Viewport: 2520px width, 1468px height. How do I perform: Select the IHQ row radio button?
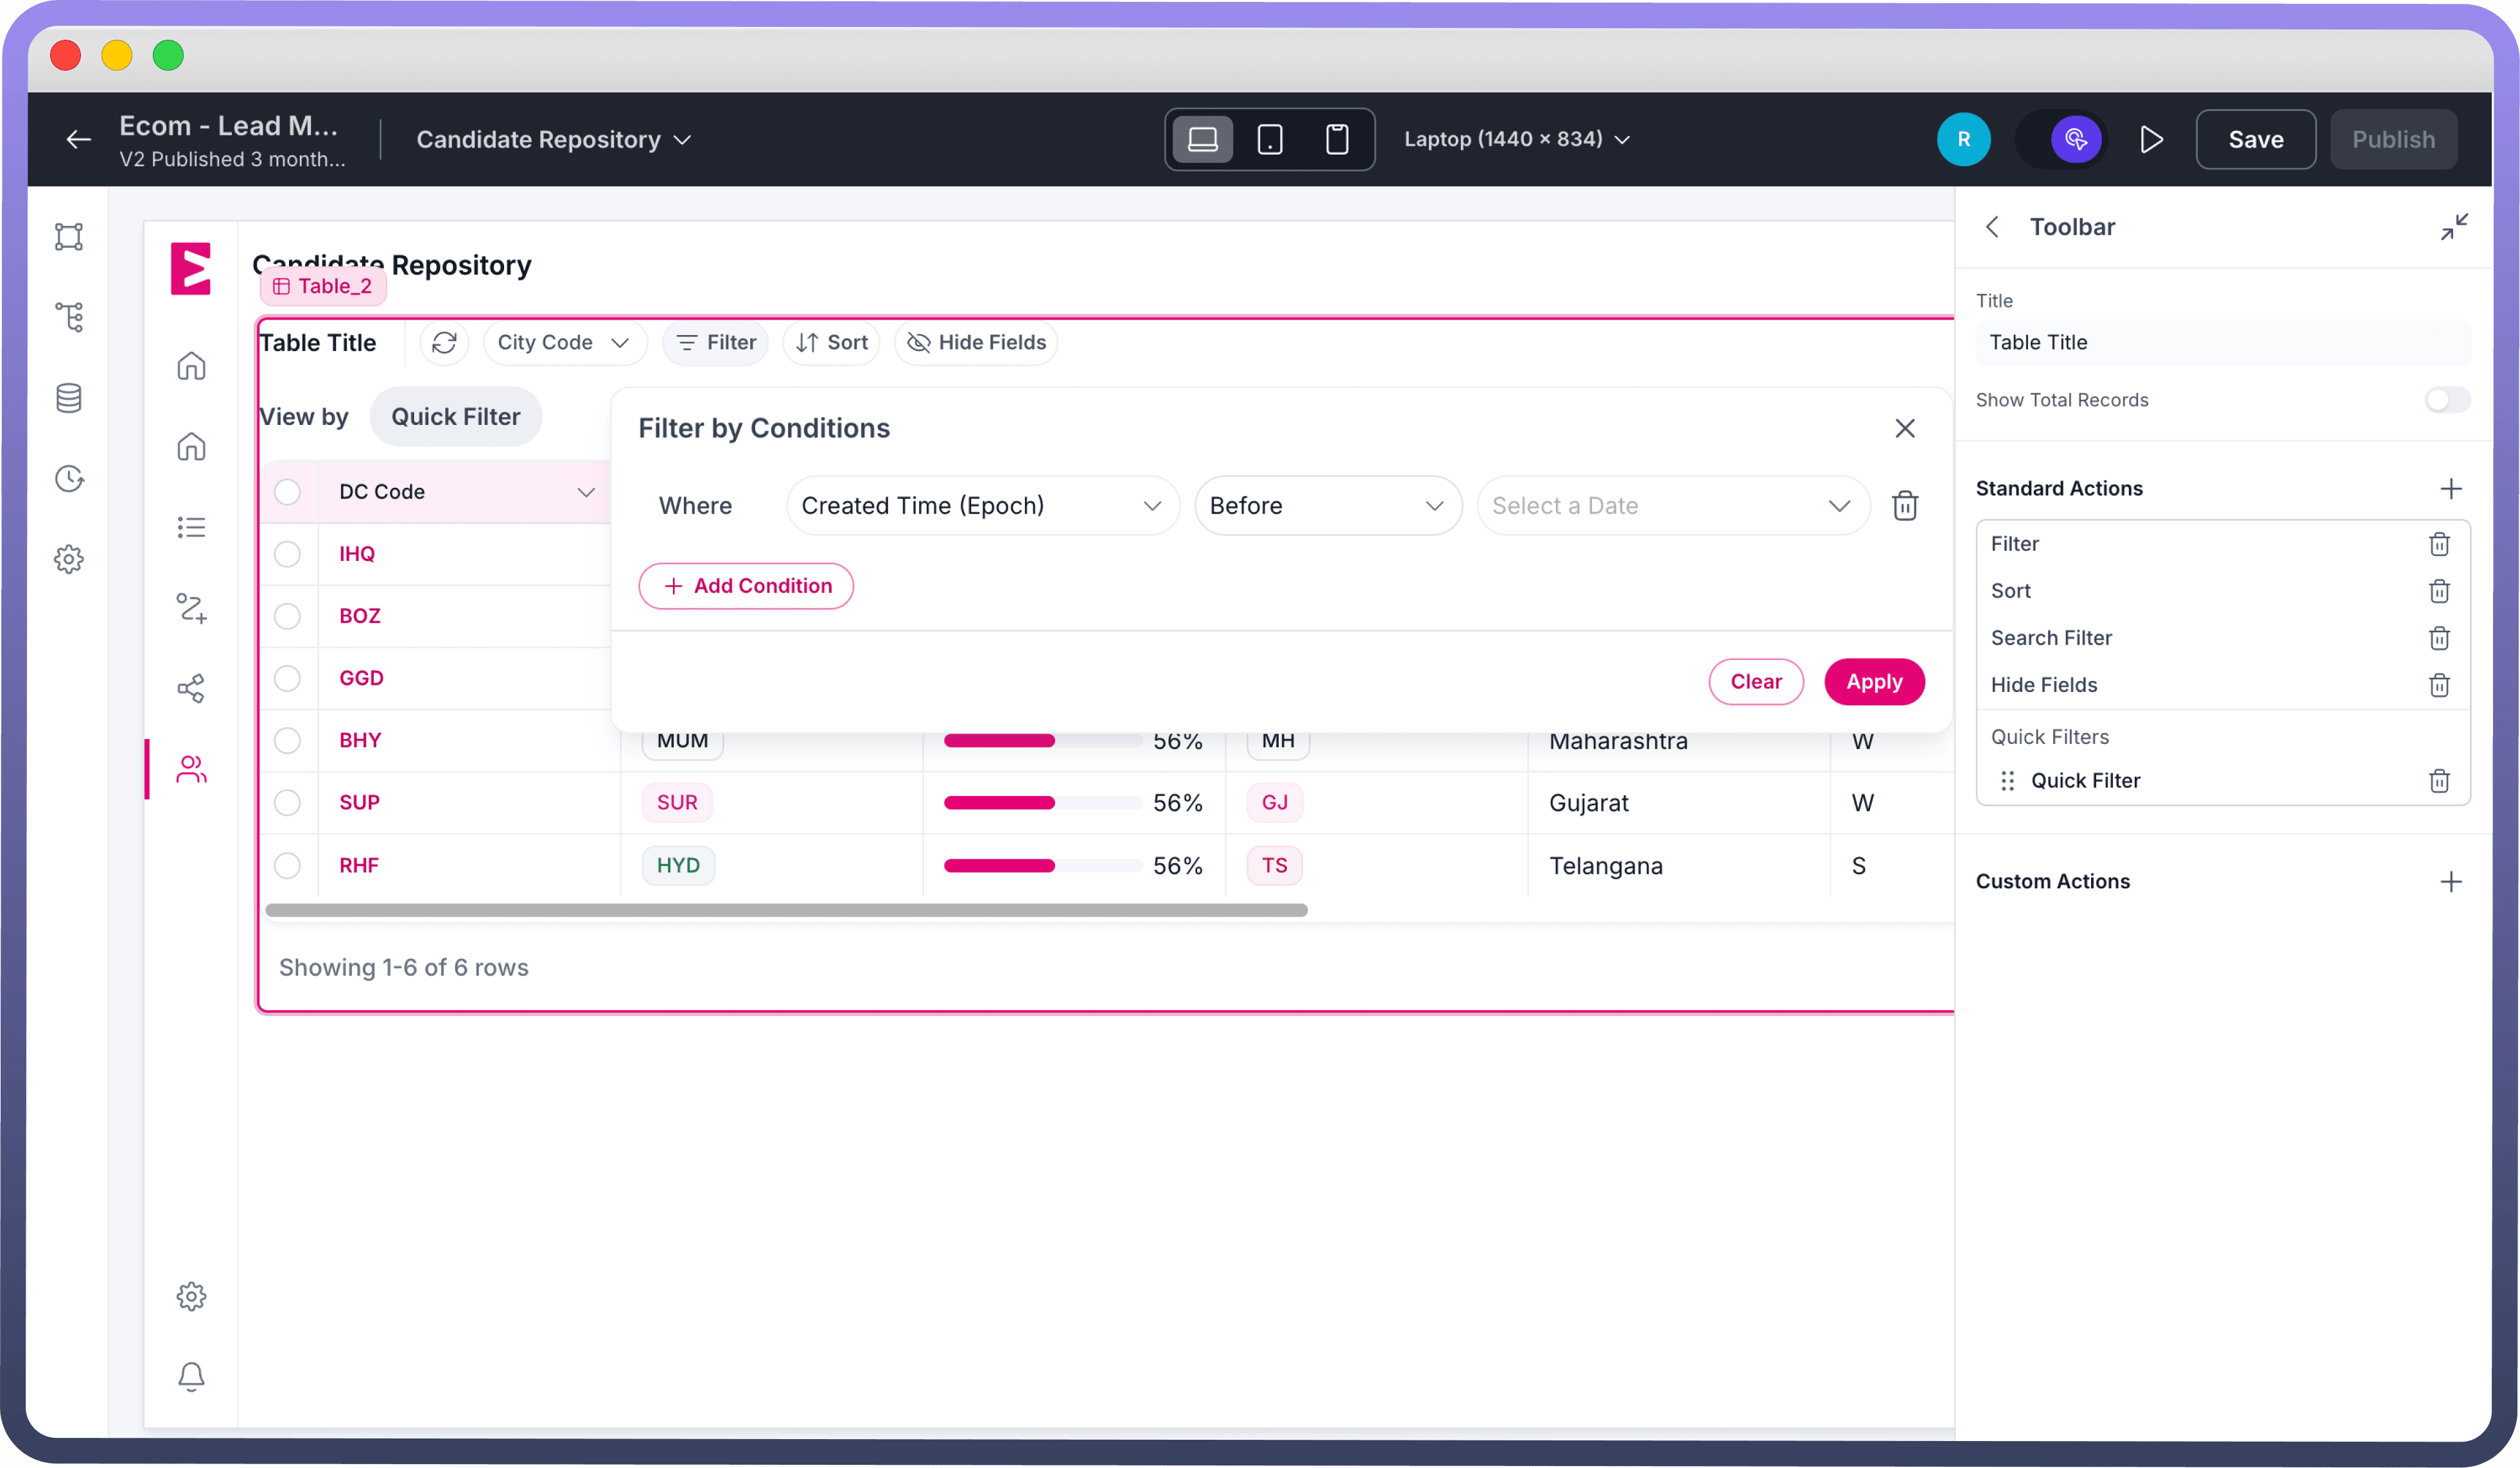pos(287,553)
